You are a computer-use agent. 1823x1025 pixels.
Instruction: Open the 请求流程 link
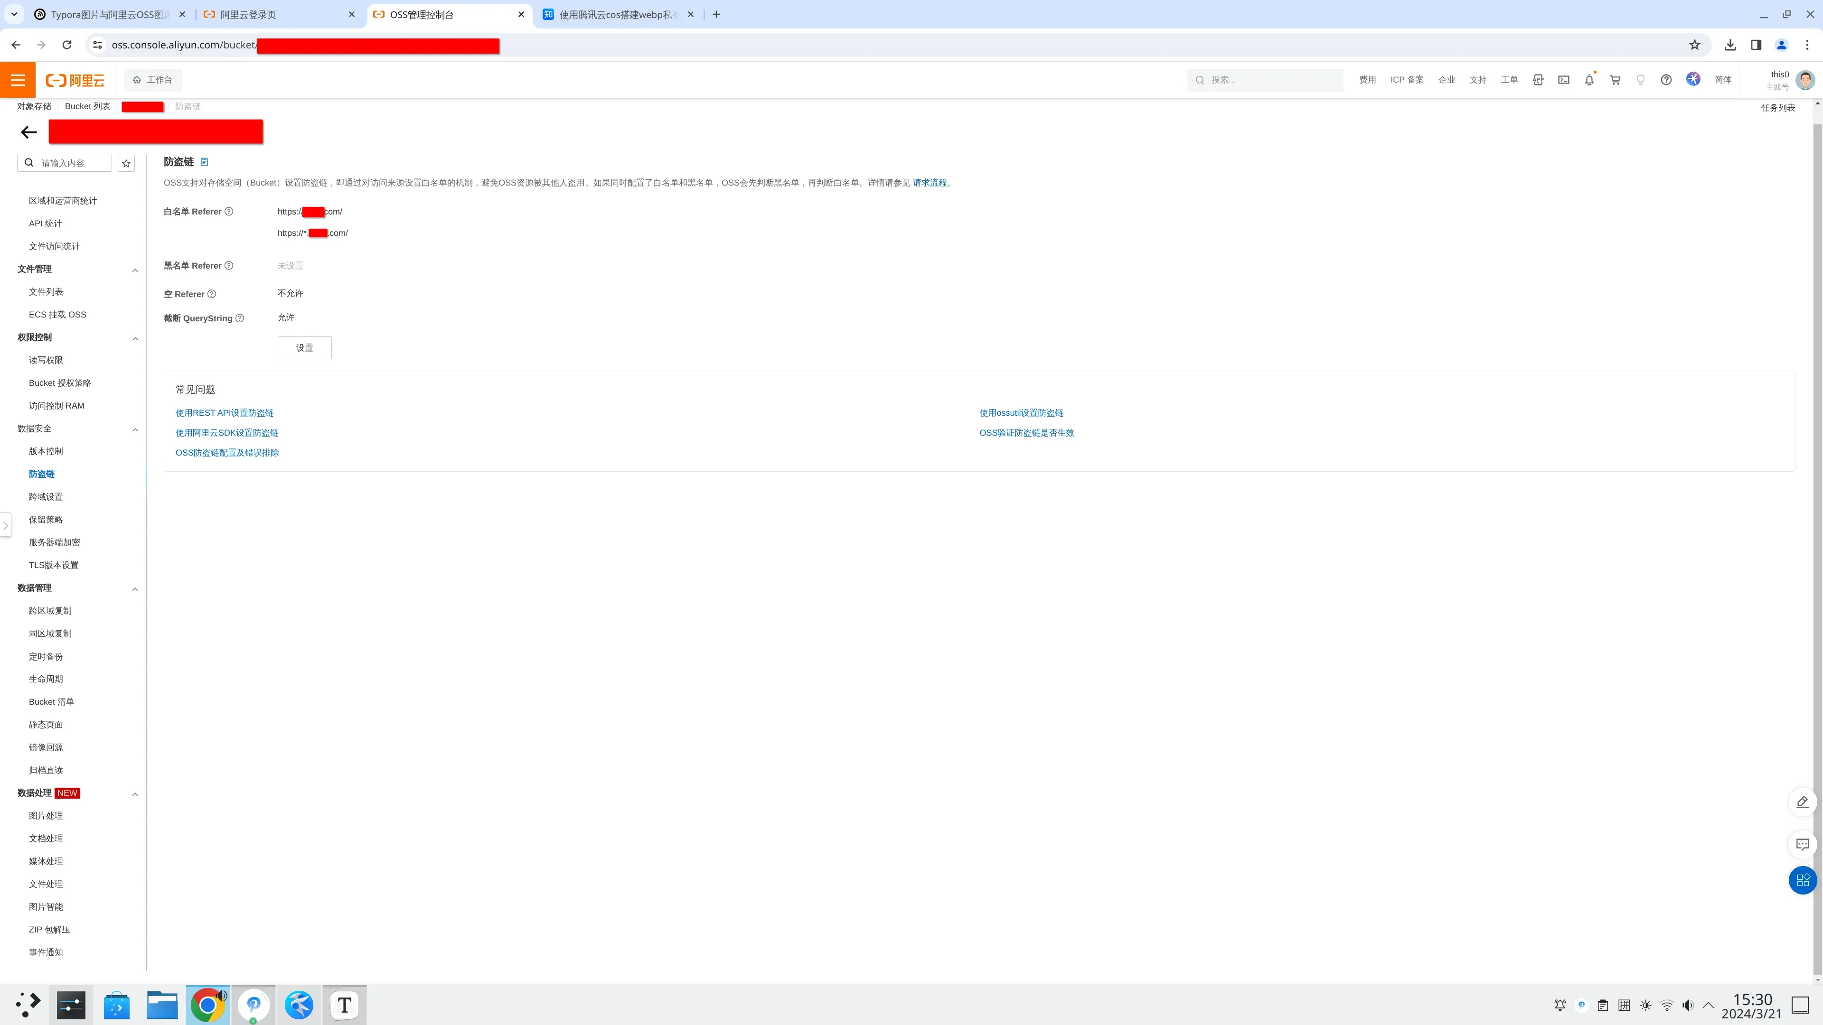pos(929,183)
